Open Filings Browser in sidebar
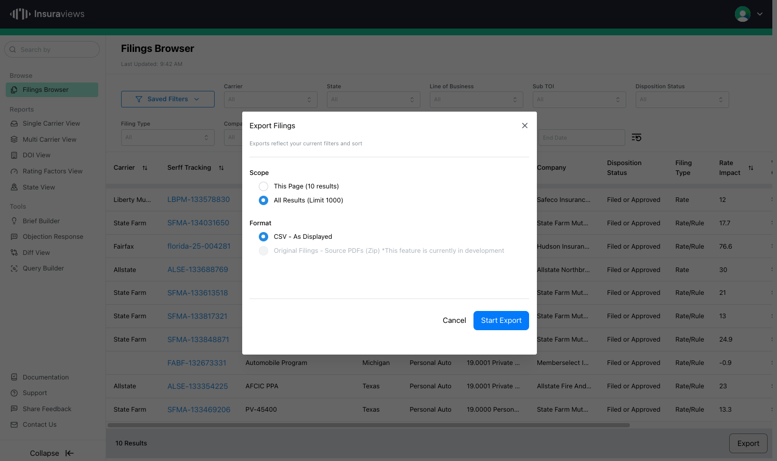 point(52,90)
